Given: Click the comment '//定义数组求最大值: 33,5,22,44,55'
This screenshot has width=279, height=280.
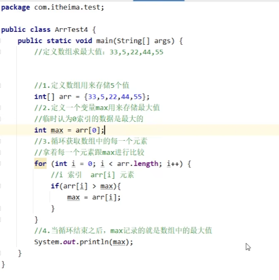Looking at the screenshot, I should [99, 52].
